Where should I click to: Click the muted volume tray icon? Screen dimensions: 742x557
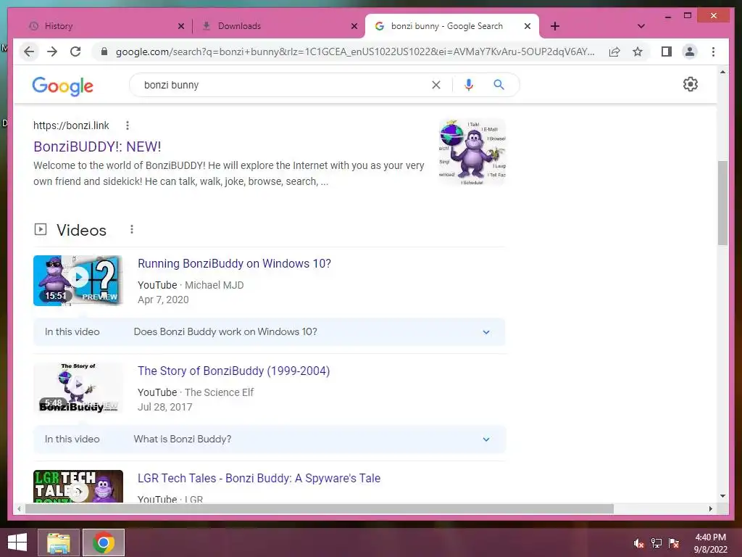tap(638, 543)
